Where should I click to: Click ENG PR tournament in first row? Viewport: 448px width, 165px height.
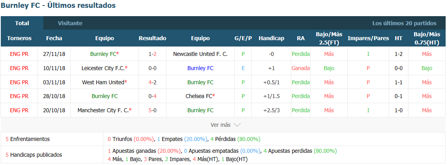pyautogui.click(x=19, y=54)
